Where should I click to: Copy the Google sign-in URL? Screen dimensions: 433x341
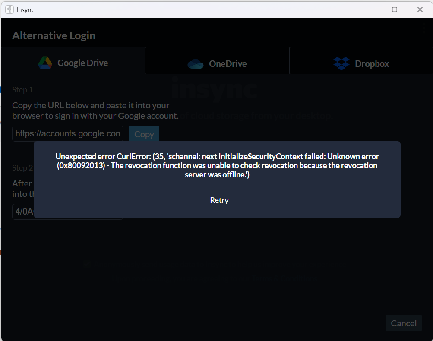tap(144, 134)
